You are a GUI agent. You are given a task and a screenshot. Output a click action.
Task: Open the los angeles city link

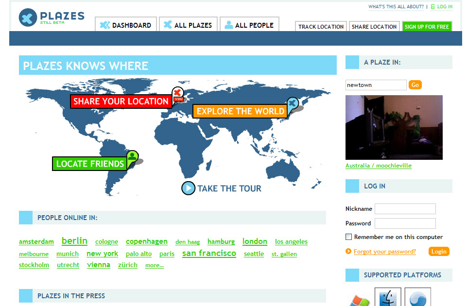(x=291, y=241)
